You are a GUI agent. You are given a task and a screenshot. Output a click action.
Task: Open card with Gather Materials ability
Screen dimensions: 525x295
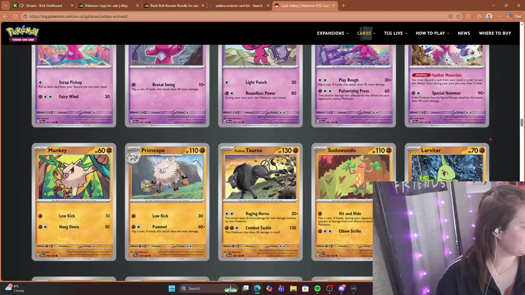pyautogui.click(x=447, y=86)
